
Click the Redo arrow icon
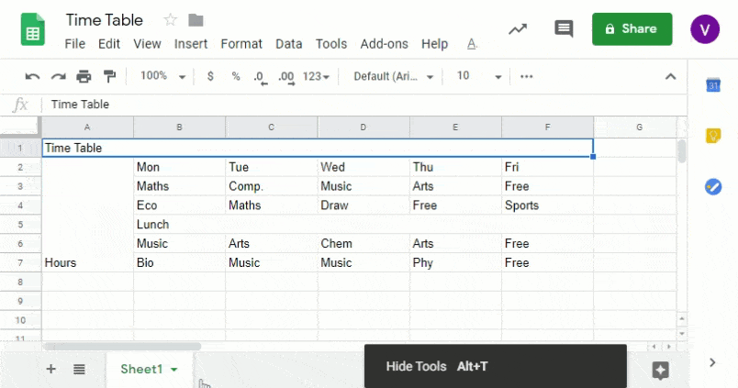[x=58, y=76]
